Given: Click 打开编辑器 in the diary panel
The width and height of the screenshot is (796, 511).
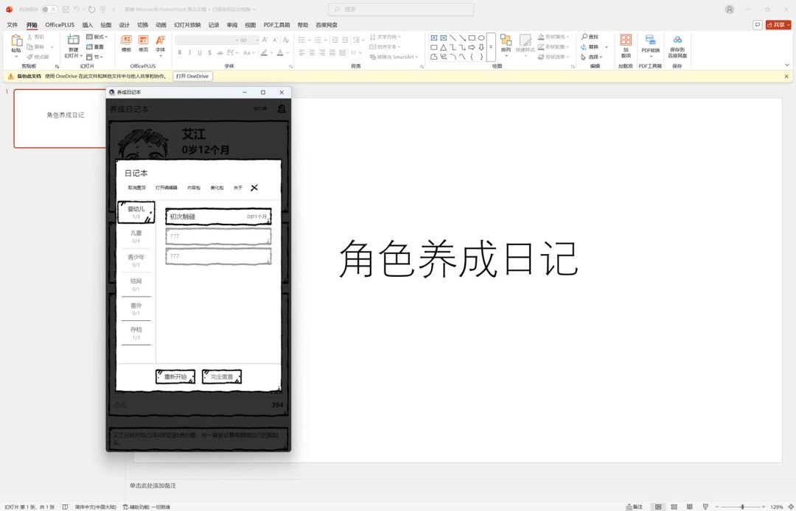Looking at the screenshot, I should (x=167, y=188).
